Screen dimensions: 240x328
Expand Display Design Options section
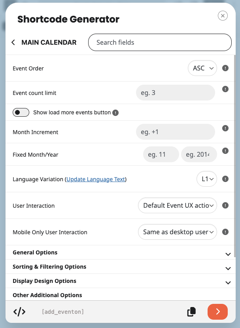[x=228, y=282]
